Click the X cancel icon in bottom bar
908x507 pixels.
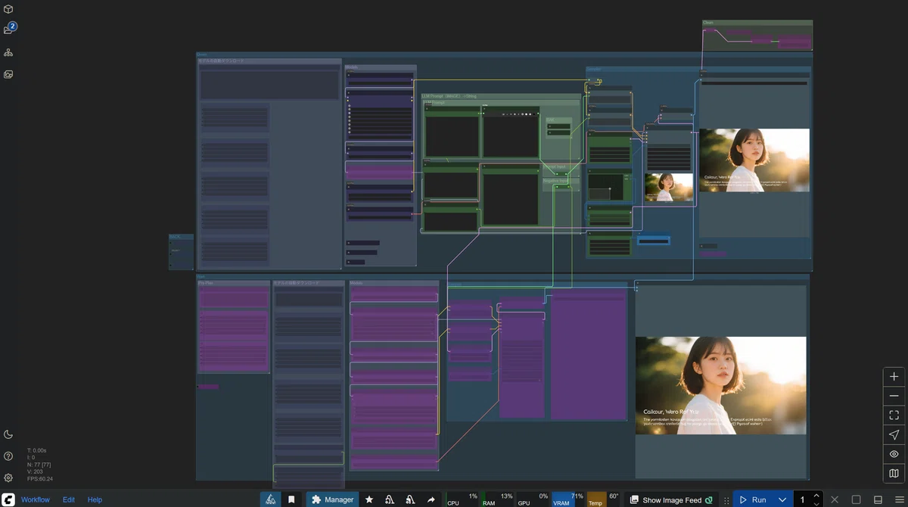[x=835, y=499]
